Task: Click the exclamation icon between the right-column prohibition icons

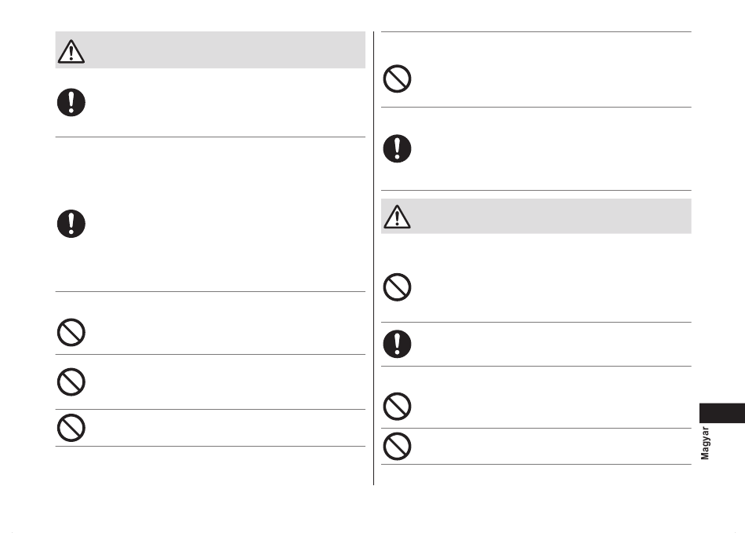Action: [x=398, y=344]
